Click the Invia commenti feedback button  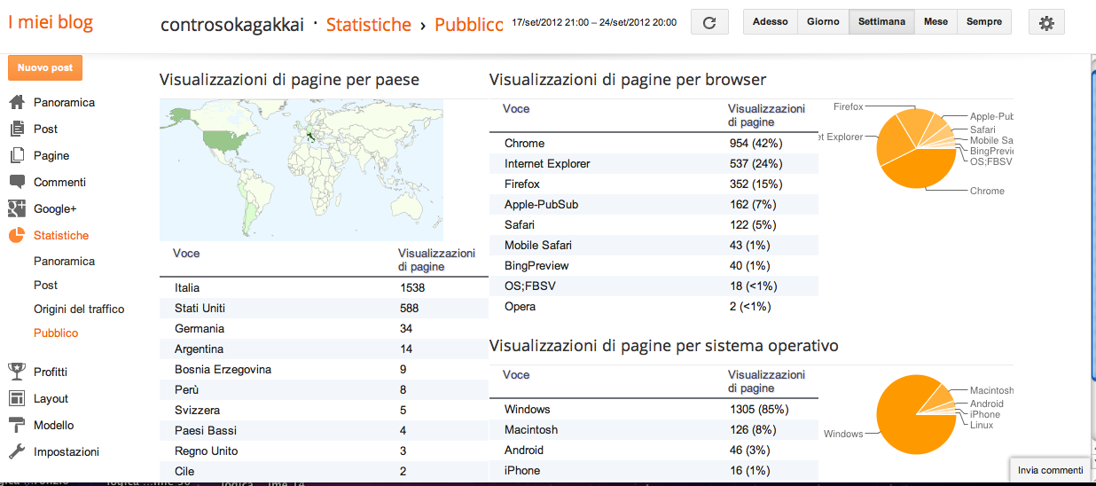click(x=1051, y=470)
